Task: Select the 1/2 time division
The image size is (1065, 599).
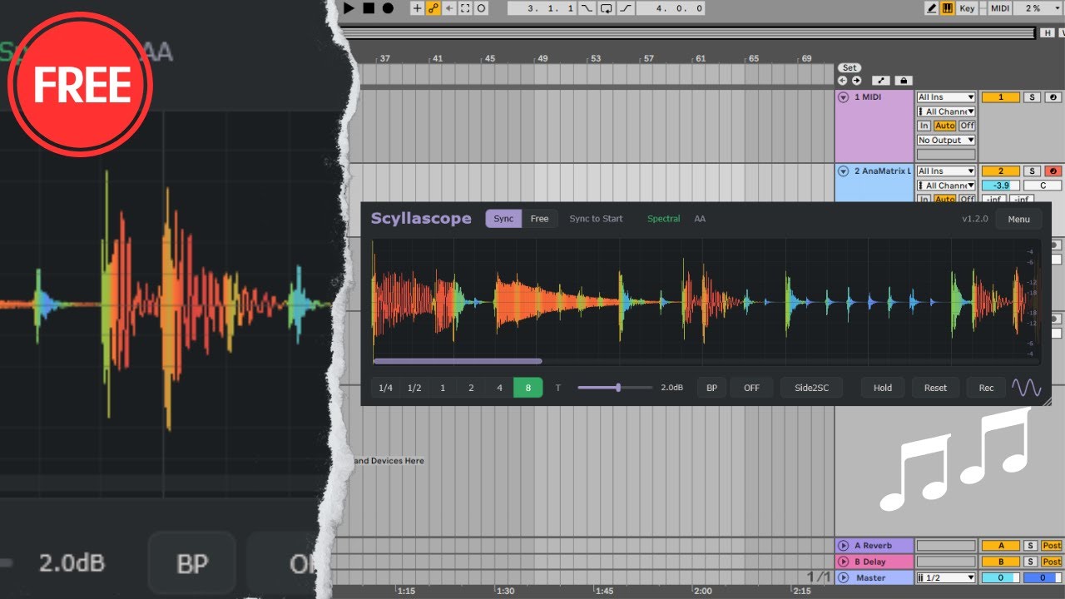Action: pyautogui.click(x=414, y=388)
